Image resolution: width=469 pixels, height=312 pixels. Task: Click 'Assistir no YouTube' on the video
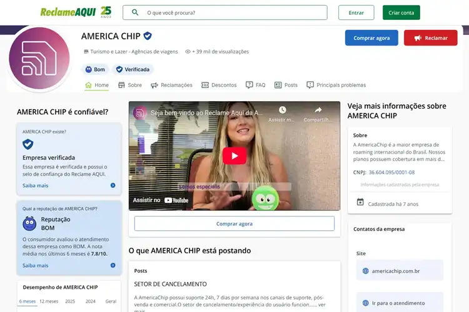[161, 200]
